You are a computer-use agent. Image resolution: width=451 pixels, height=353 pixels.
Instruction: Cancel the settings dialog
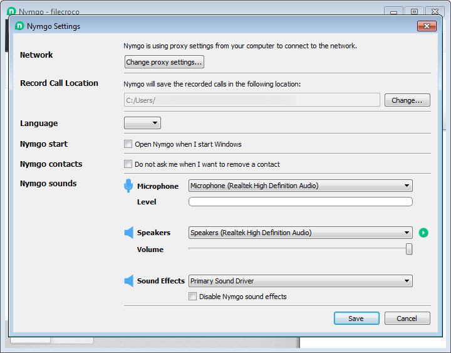coord(407,319)
